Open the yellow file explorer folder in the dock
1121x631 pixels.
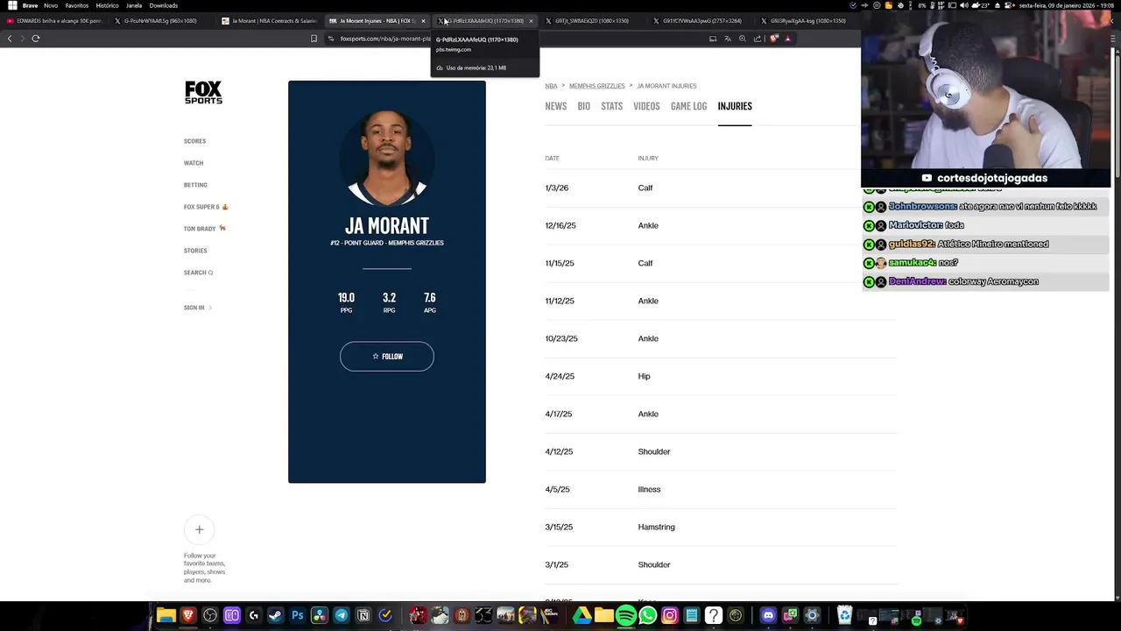[x=166, y=616]
